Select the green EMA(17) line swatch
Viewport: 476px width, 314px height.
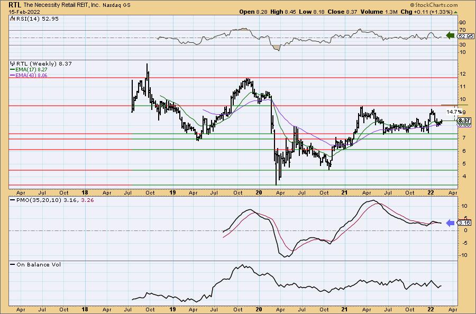click(x=13, y=69)
